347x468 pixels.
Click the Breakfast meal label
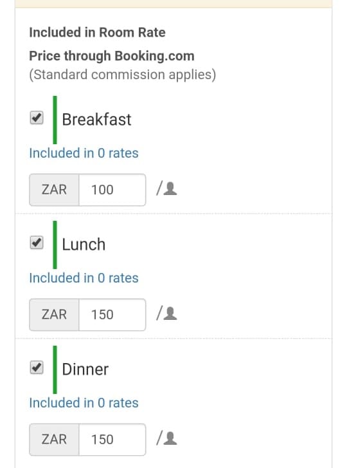click(x=96, y=120)
